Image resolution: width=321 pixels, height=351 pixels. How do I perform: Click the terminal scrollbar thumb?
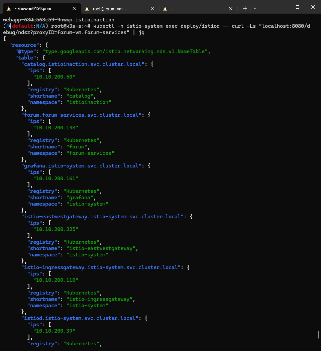coord(319,335)
